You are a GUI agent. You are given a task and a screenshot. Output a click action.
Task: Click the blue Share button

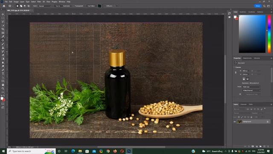[258, 6]
